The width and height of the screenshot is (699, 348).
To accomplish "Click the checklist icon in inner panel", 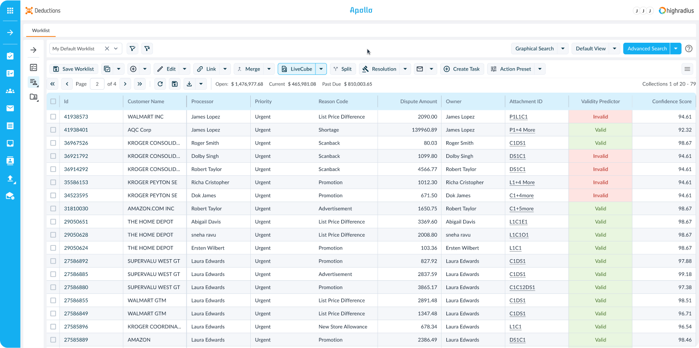I will [34, 67].
